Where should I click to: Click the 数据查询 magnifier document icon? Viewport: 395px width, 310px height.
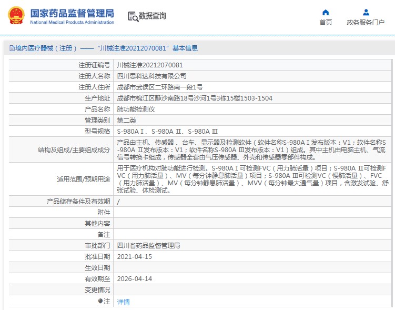pos(133,16)
